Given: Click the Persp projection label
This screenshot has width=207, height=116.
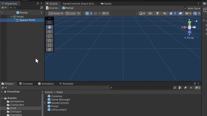Looking at the screenshot, I should click(x=189, y=38).
